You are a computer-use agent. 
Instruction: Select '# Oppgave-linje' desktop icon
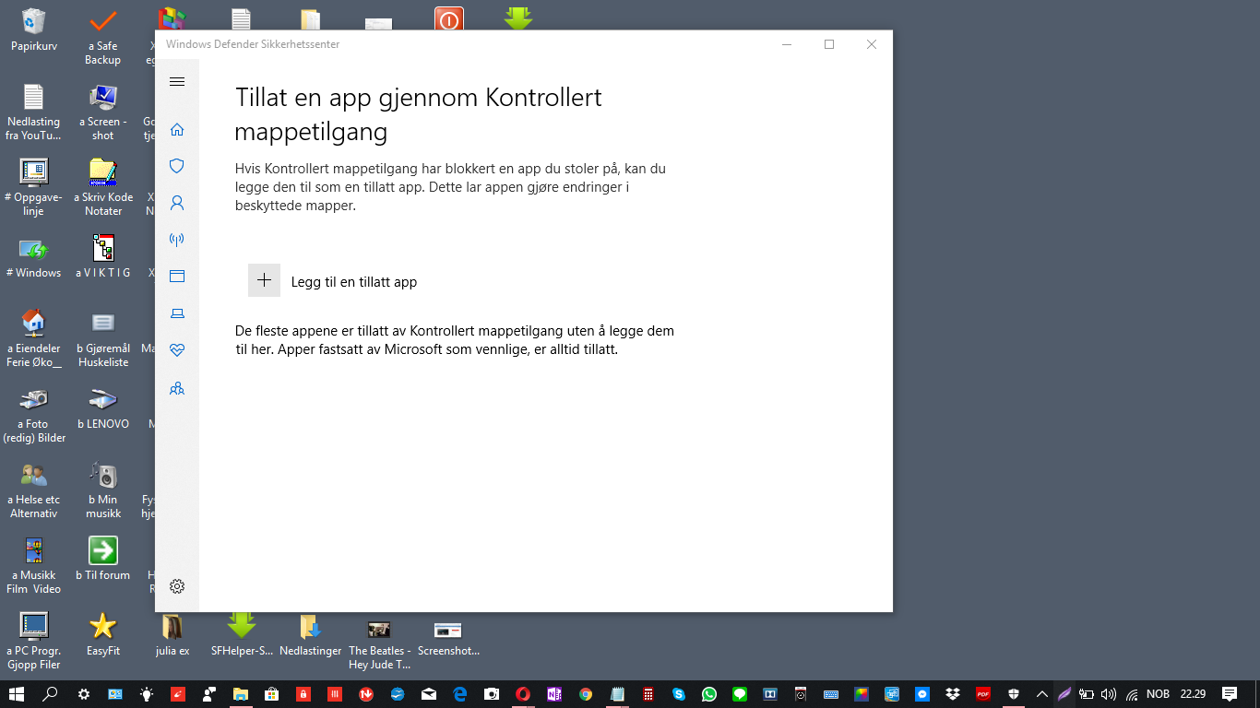tap(33, 188)
